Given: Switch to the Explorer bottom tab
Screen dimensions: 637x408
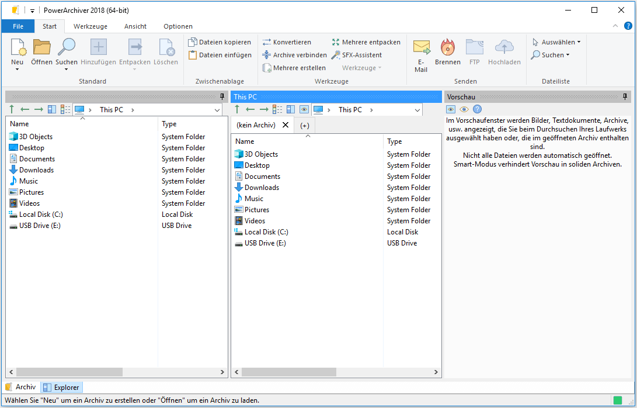Looking at the screenshot, I should point(61,387).
